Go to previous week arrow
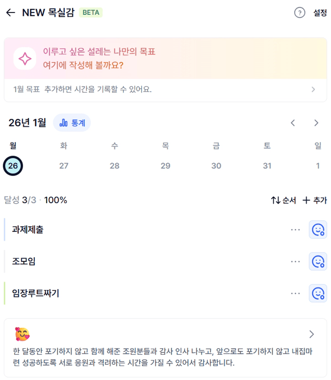 click(293, 123)
